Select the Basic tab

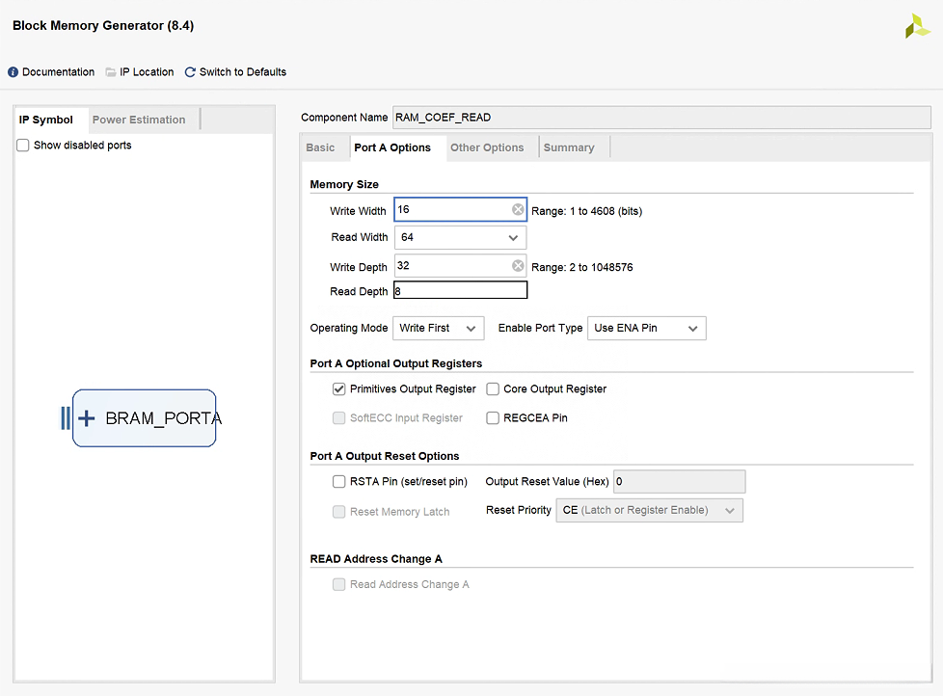(x=321, y=147)
